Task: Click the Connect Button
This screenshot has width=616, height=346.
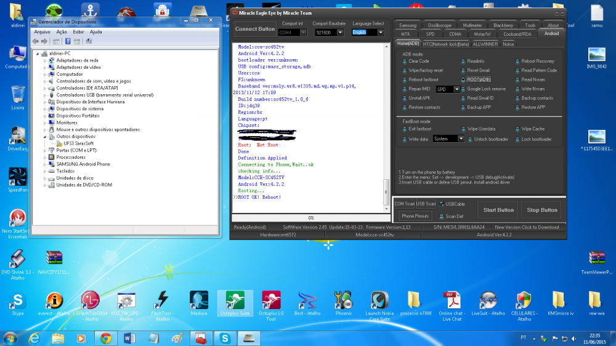Action: click(x=255, y=29)
